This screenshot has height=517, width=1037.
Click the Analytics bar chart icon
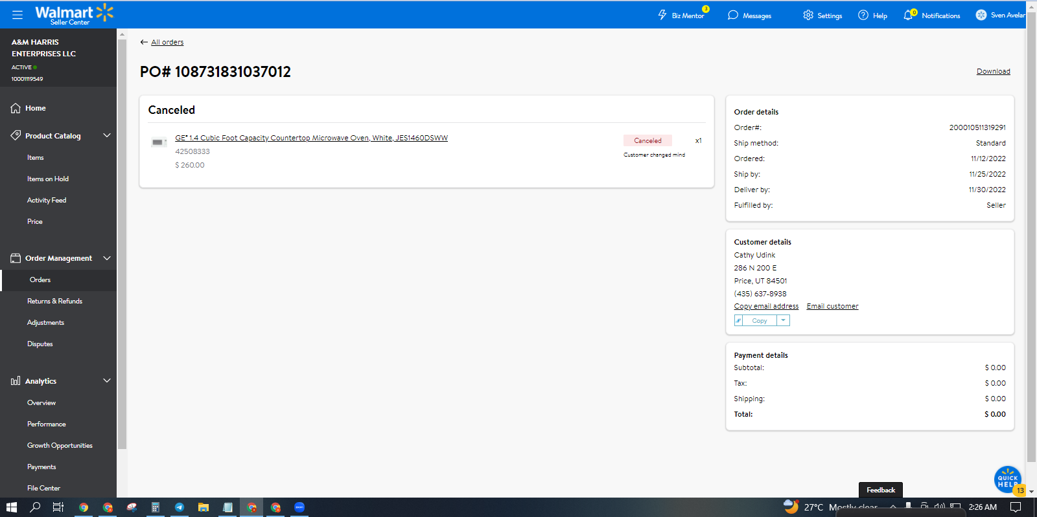16,381
